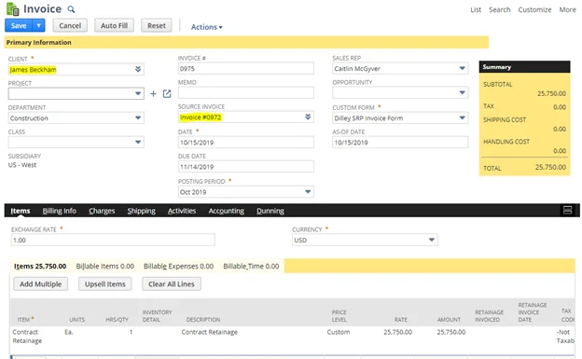The width and height of the screenshot is (582, 359).
Task: Open the List link
Action: tap(476, 9)
